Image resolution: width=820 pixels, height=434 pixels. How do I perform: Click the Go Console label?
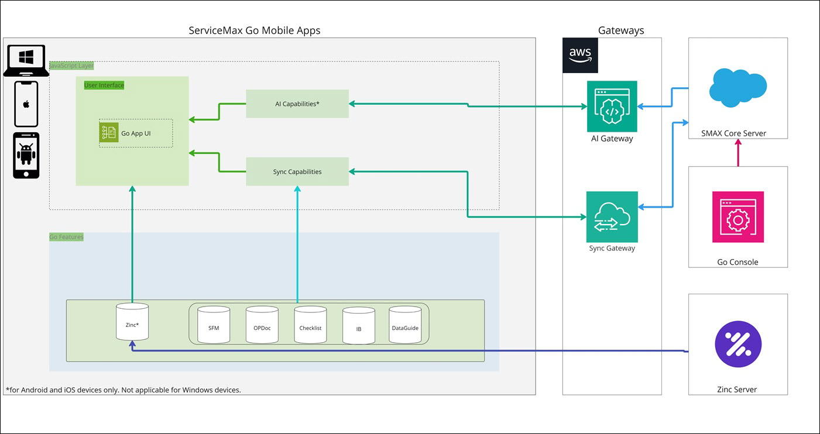[x=737, y=262]
